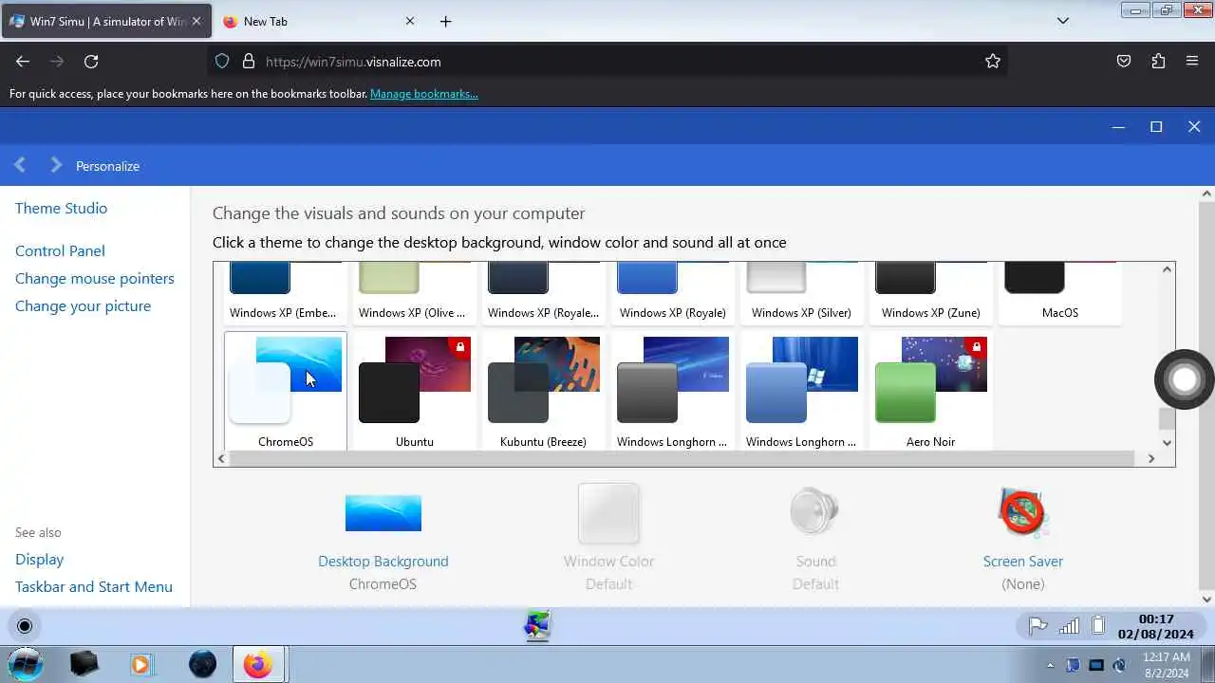Close the New Tab tab
The image size is (1215, 683).
410,21
